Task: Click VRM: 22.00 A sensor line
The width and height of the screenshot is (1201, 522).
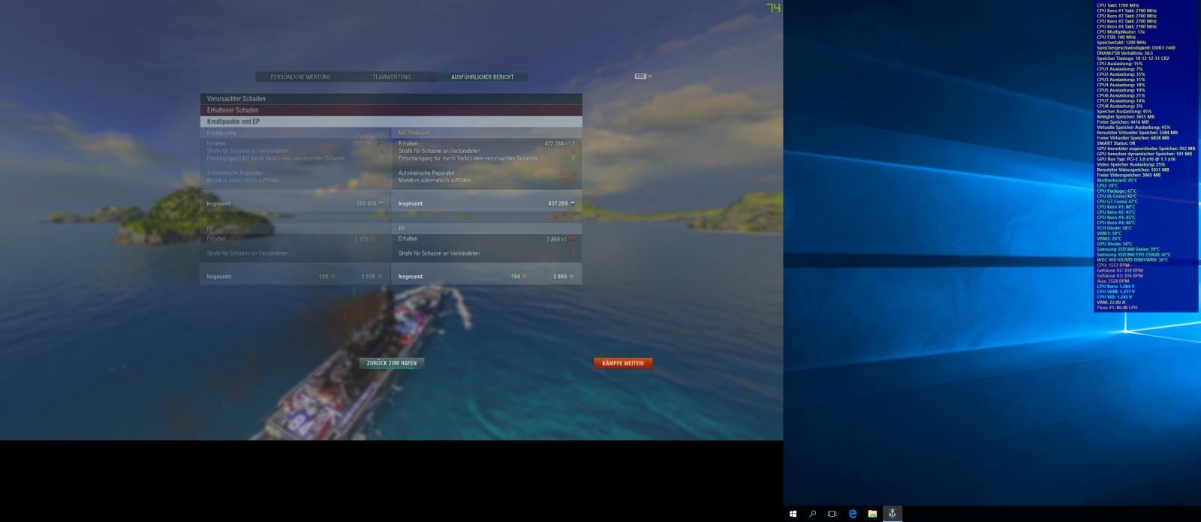Action: point(1111,302)
